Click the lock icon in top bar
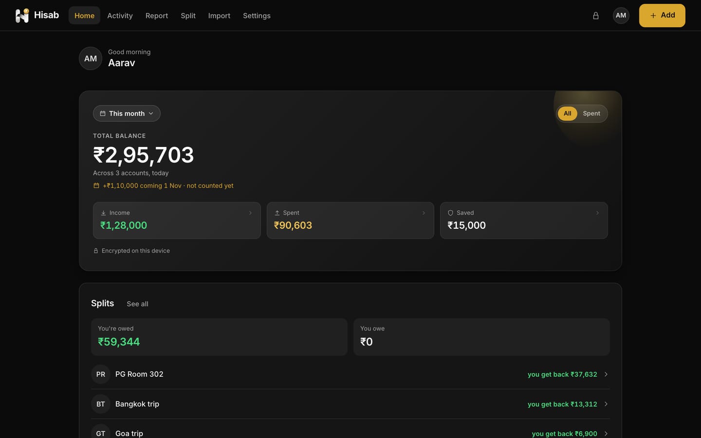This screenshot has width=701, height=438. 595,16
